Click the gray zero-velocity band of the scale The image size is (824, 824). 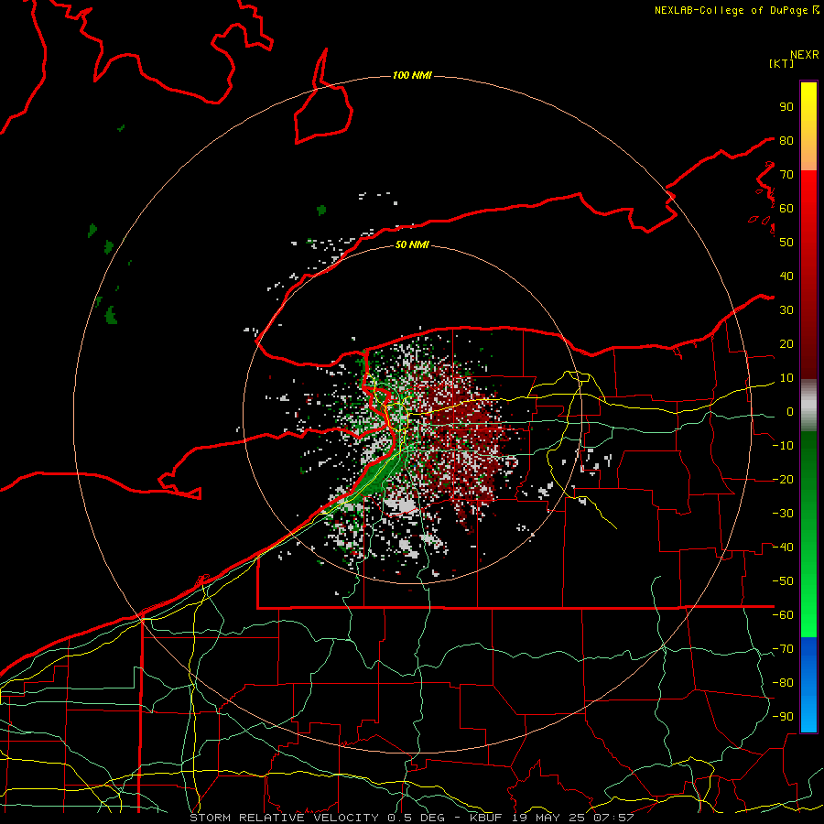(808, 406)
